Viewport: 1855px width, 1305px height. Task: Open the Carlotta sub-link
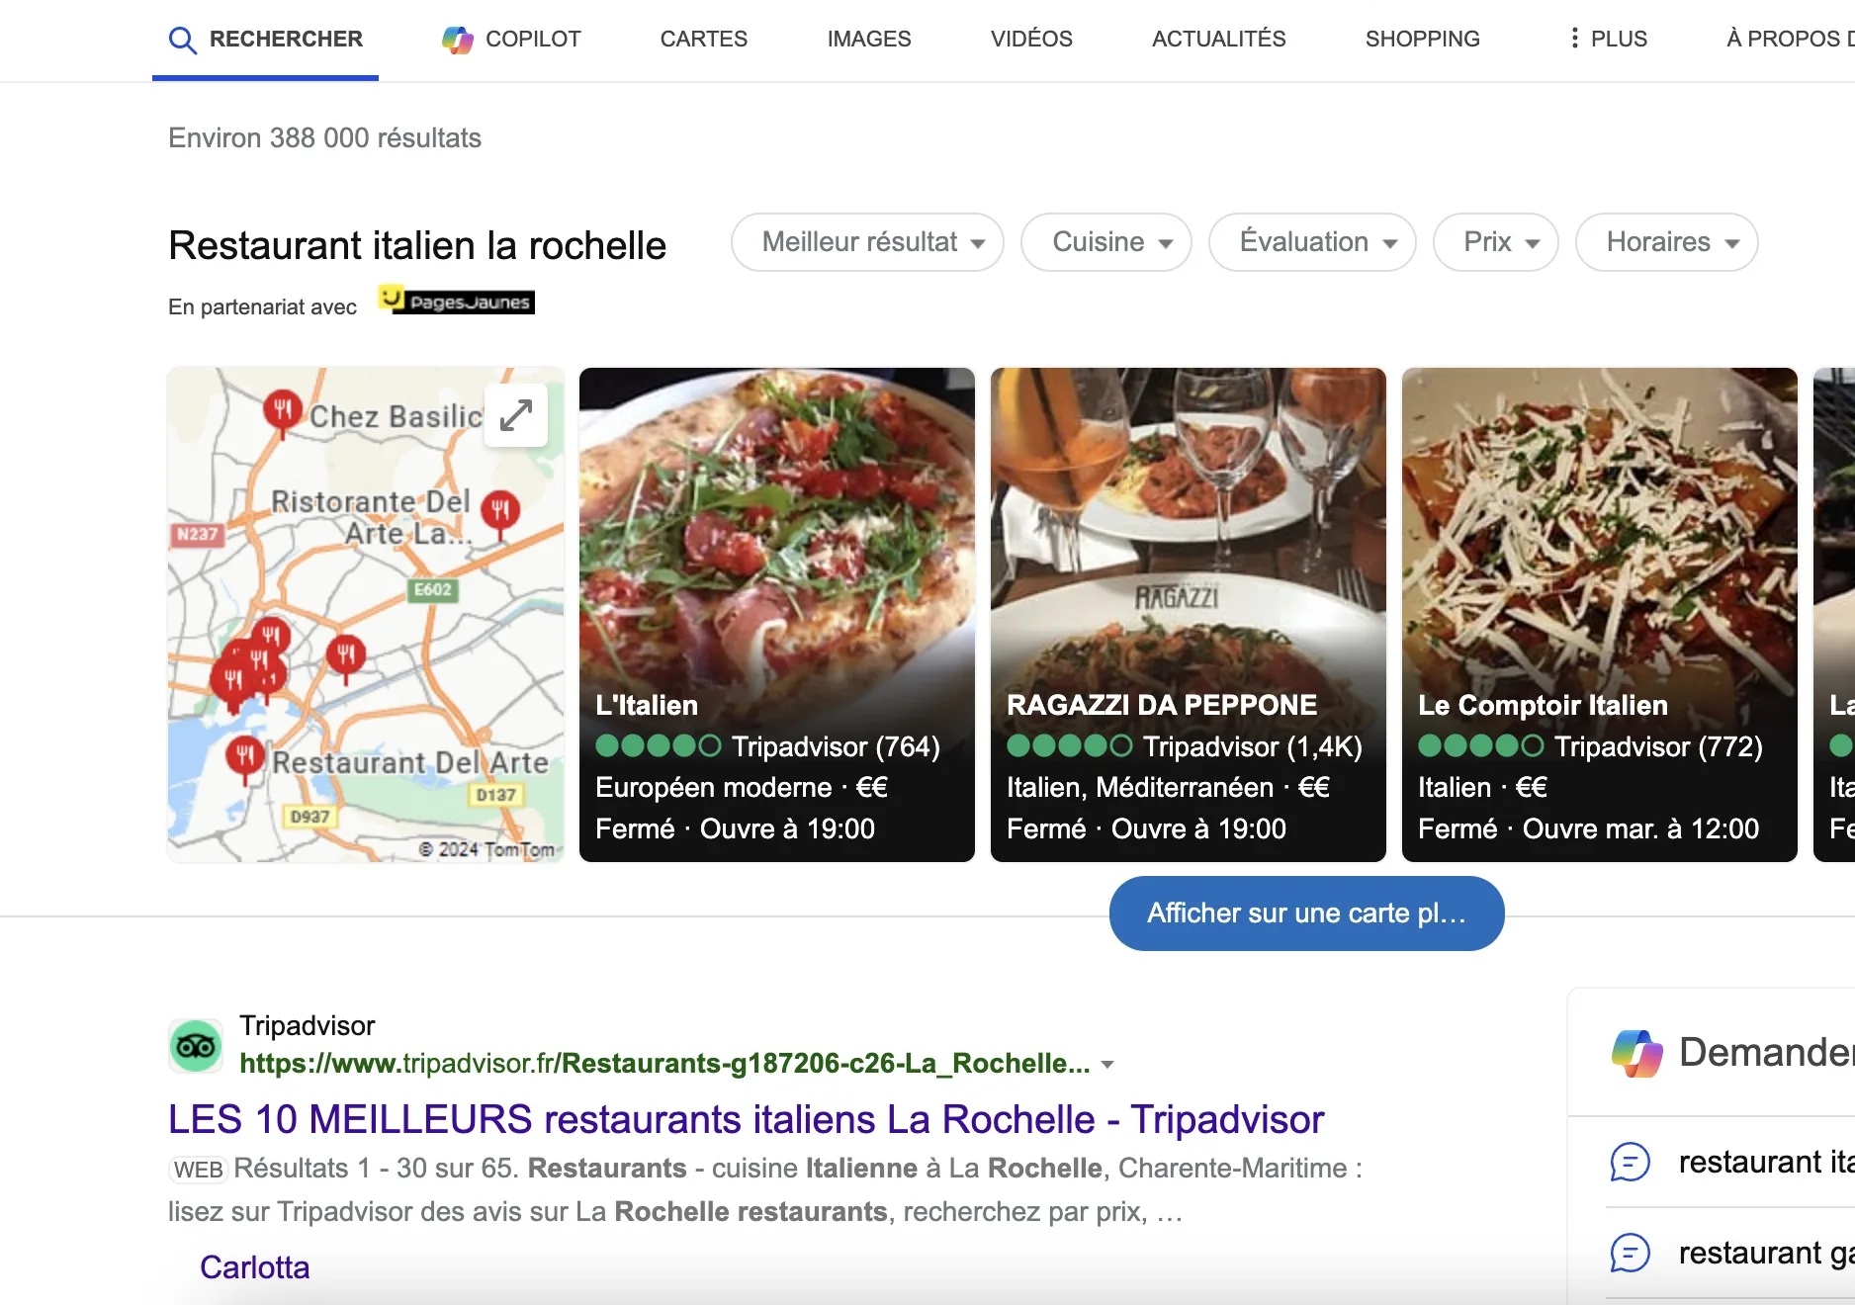(x=254, y=1267)
